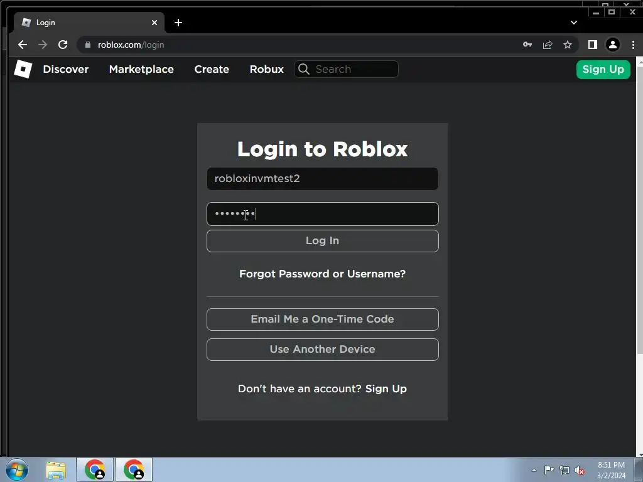Click the magnifier icon in Roblox search

pyautogui.click(x=303, y=69)
